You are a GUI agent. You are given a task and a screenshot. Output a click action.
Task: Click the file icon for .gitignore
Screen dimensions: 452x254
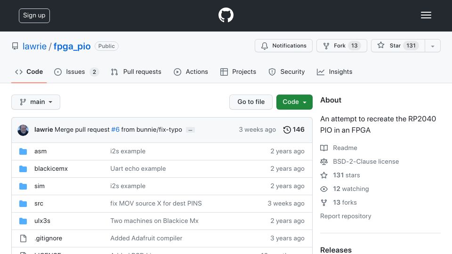(x=23, y=238)
